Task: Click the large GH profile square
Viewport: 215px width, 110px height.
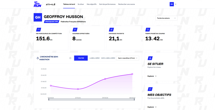Action: (38, 17)
